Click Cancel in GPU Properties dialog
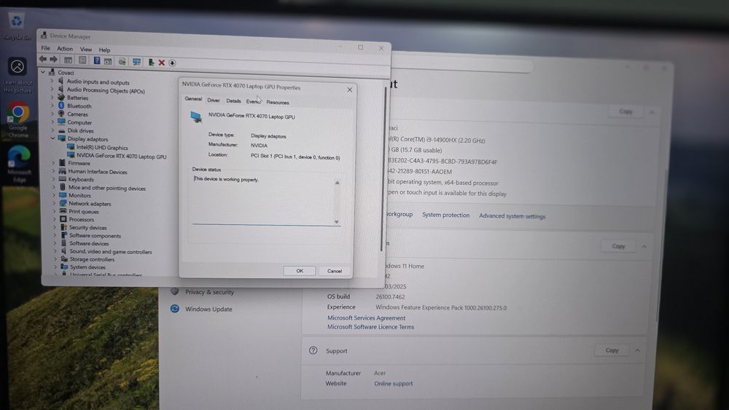The width and height of the screenshot is (729, 410). click(x=335, y=271)
